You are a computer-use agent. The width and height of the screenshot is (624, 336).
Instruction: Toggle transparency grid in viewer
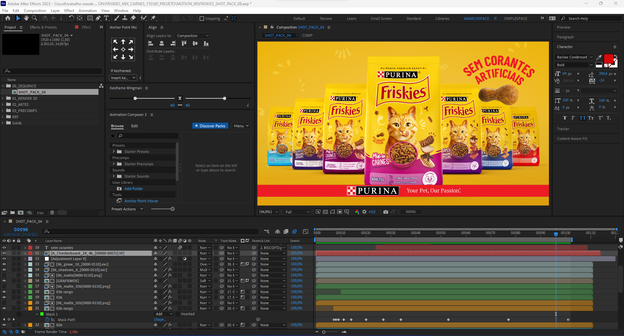(325, 212)
